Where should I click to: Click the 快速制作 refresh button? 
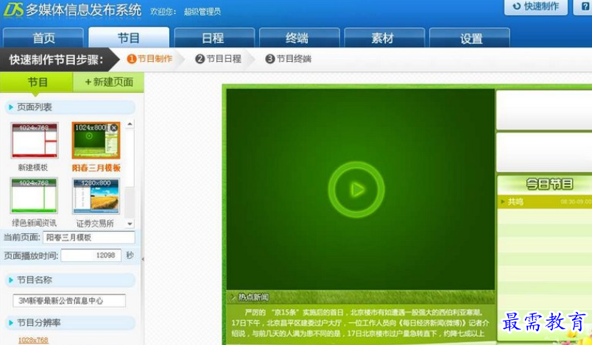pos(536,7)
